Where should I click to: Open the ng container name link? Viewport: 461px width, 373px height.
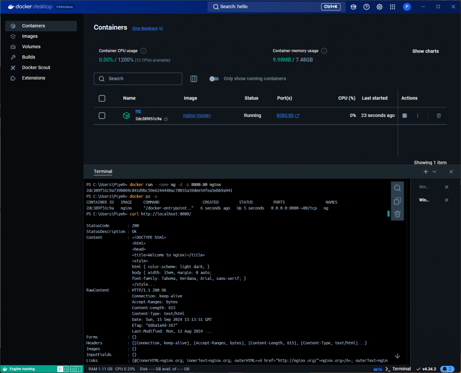click(138, 111)
